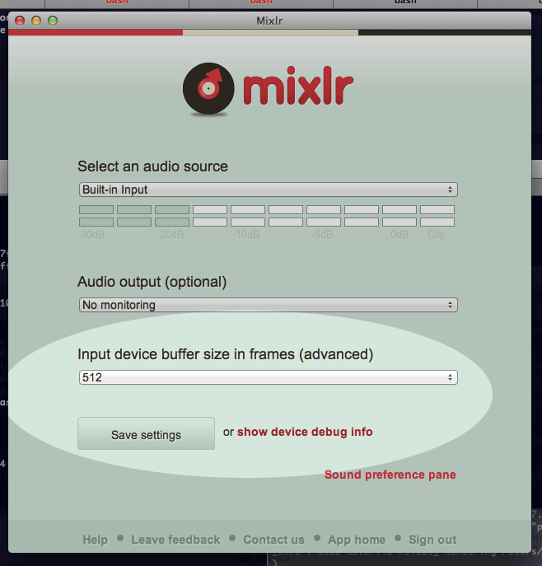This screenshot has height=566, width=542.
Task: Open the Audio output dropdown showing No monitoring
Action: (x=268, y=305)
